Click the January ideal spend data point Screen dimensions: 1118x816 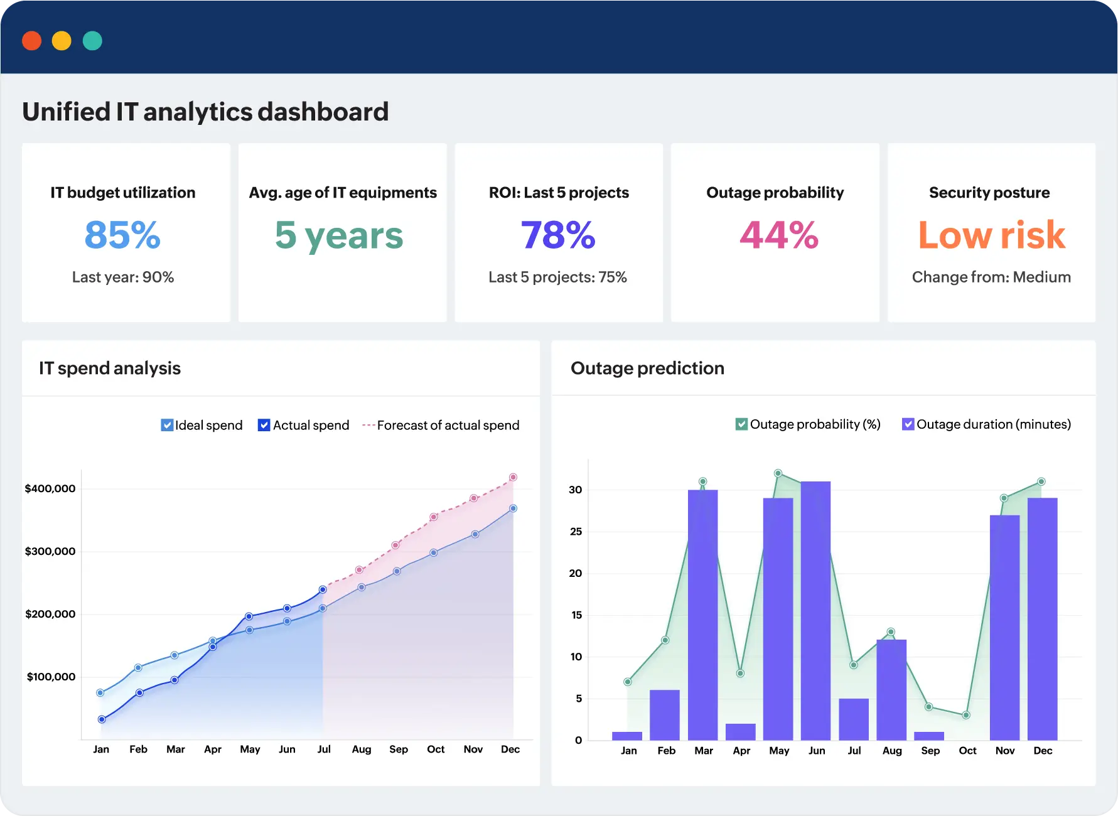pos(100,693)
